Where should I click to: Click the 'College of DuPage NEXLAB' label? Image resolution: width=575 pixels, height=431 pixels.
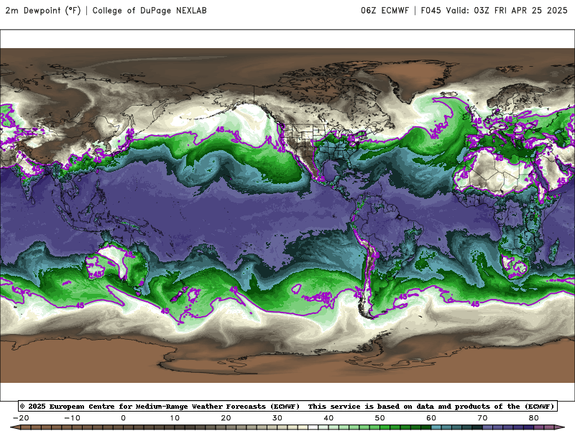(x=149, y=10)
